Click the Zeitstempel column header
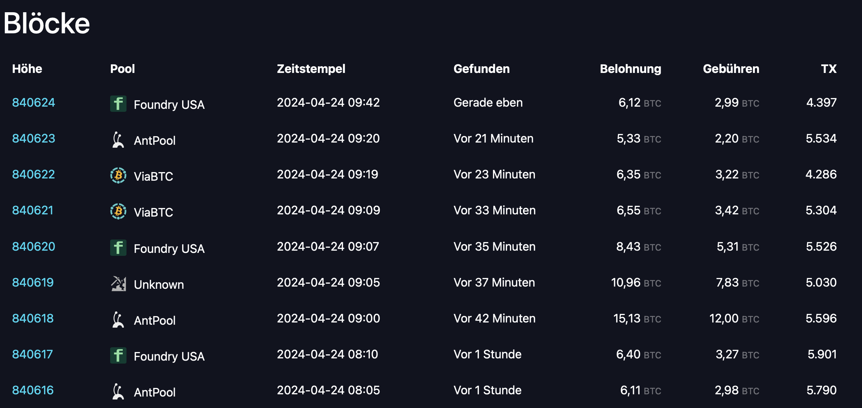This screenshot has height=408, width=862. (x=311, y=69)
